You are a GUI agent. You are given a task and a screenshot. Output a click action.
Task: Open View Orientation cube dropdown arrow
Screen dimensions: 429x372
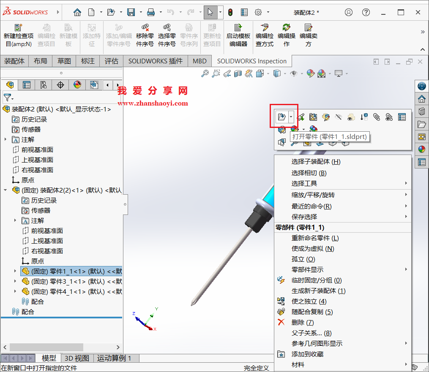(268, 73)
